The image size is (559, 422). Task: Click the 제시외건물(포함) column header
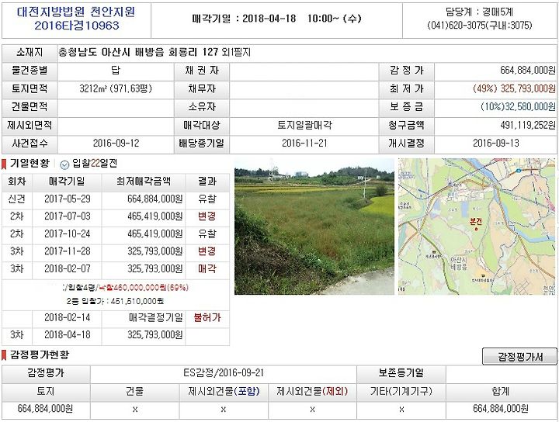coord(224,392)
